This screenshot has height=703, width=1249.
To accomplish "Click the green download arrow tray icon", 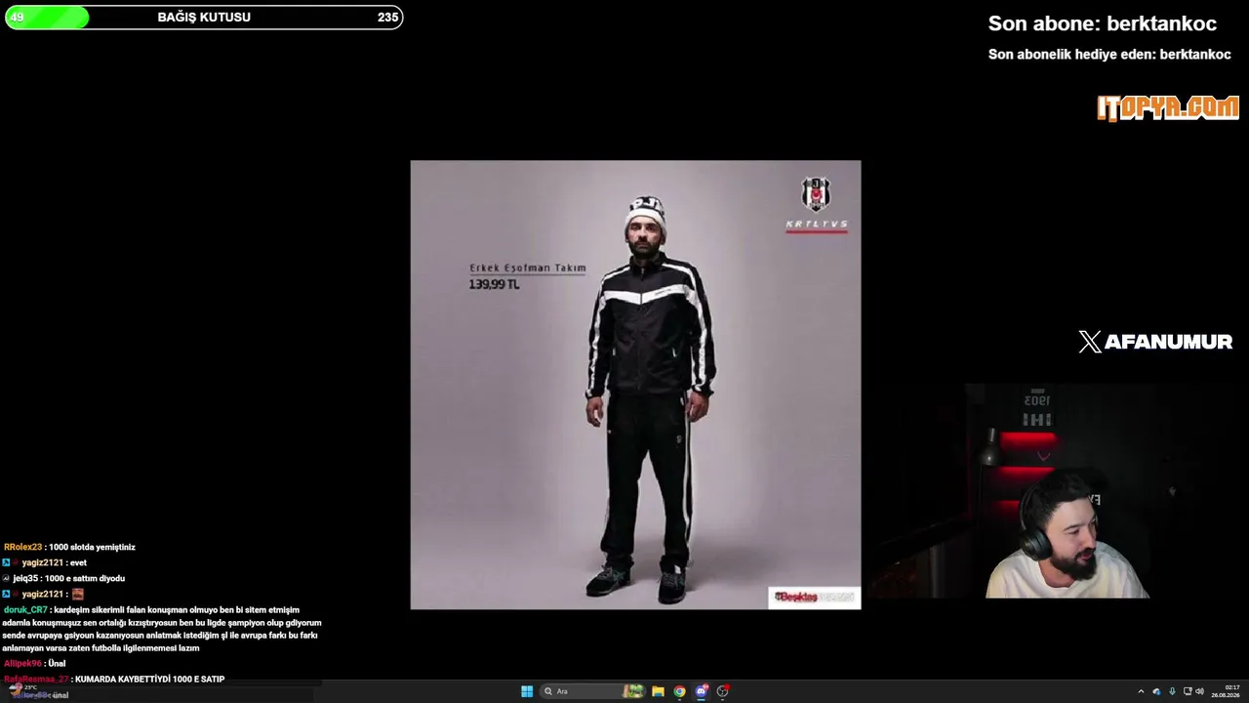I will tap(1172, 691).
